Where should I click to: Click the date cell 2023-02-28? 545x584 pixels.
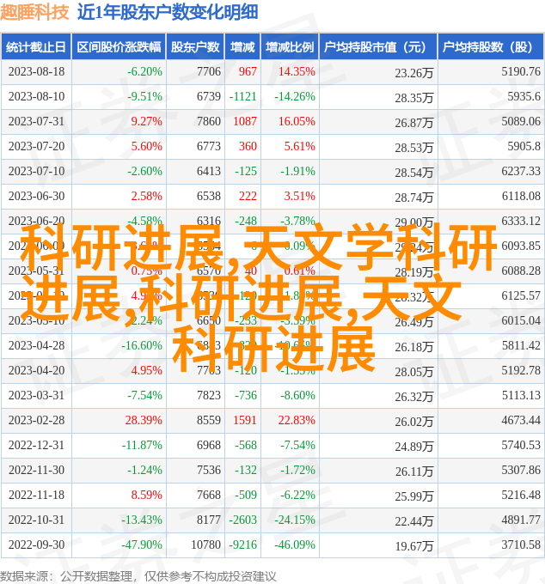click(x=36, y=421)
